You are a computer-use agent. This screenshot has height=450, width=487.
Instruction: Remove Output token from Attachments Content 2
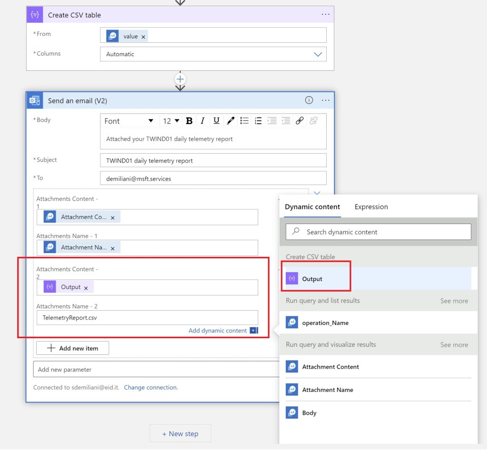click(x=86, y=288)
